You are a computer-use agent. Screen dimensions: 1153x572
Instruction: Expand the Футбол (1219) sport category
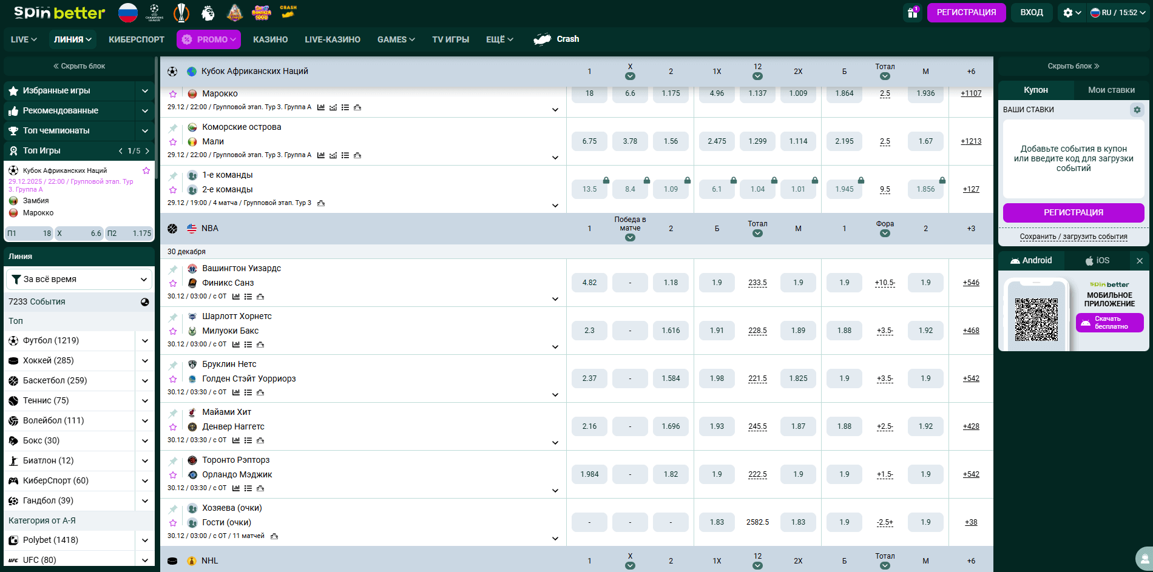(x=144, y=341)
